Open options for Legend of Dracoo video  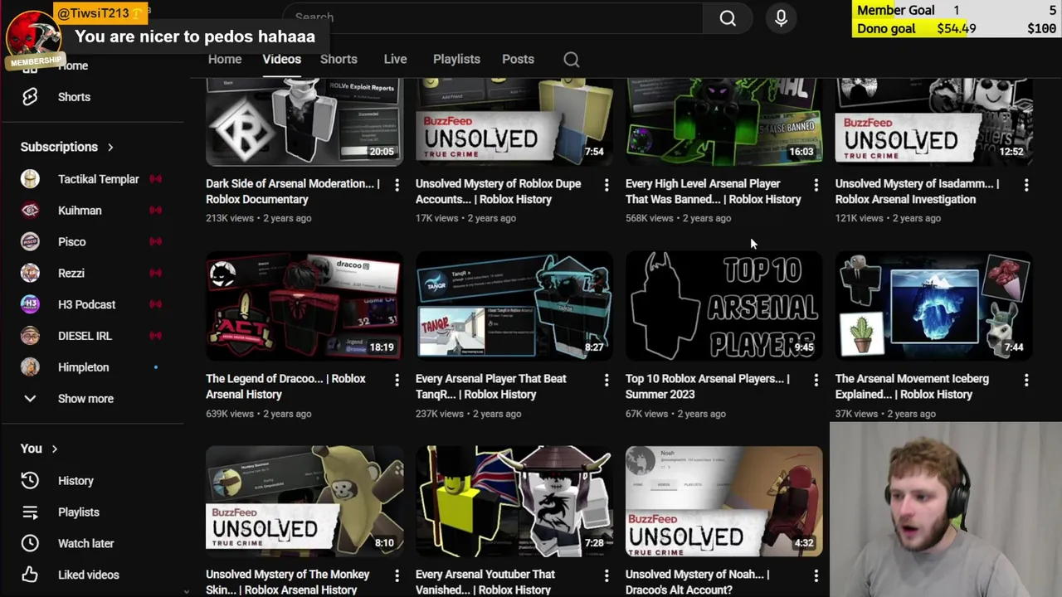tap(397, 380)
